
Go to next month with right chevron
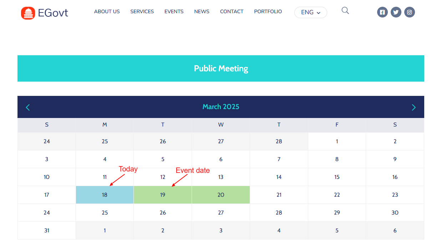pyautogui.click(x=414, y=107)
